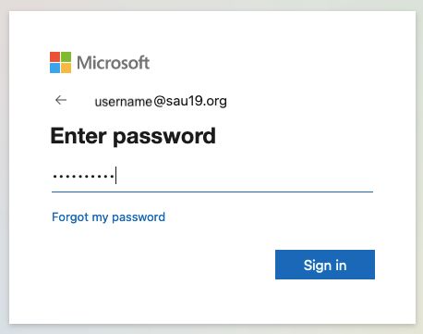Click the green square of Microsoft logo
This screenshot has width=423, height=334.
(x=66, y=56)
